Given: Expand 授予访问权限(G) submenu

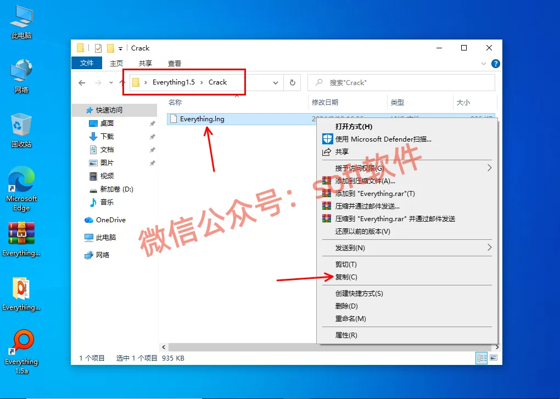Looking at the screenshot, I should [x=407, y=168].
